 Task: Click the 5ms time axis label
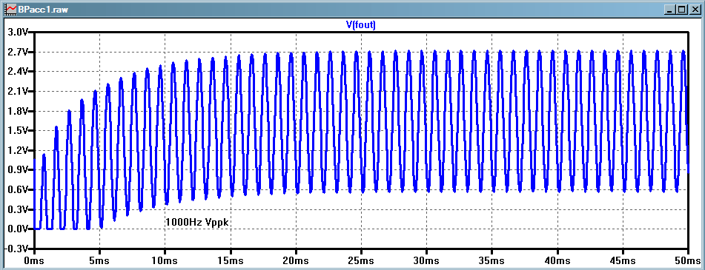coord(100,260)
